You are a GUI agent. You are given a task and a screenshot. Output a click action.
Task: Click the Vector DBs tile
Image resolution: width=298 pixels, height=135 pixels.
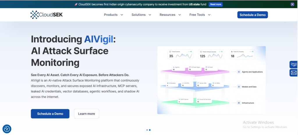[x=202, y=84]
